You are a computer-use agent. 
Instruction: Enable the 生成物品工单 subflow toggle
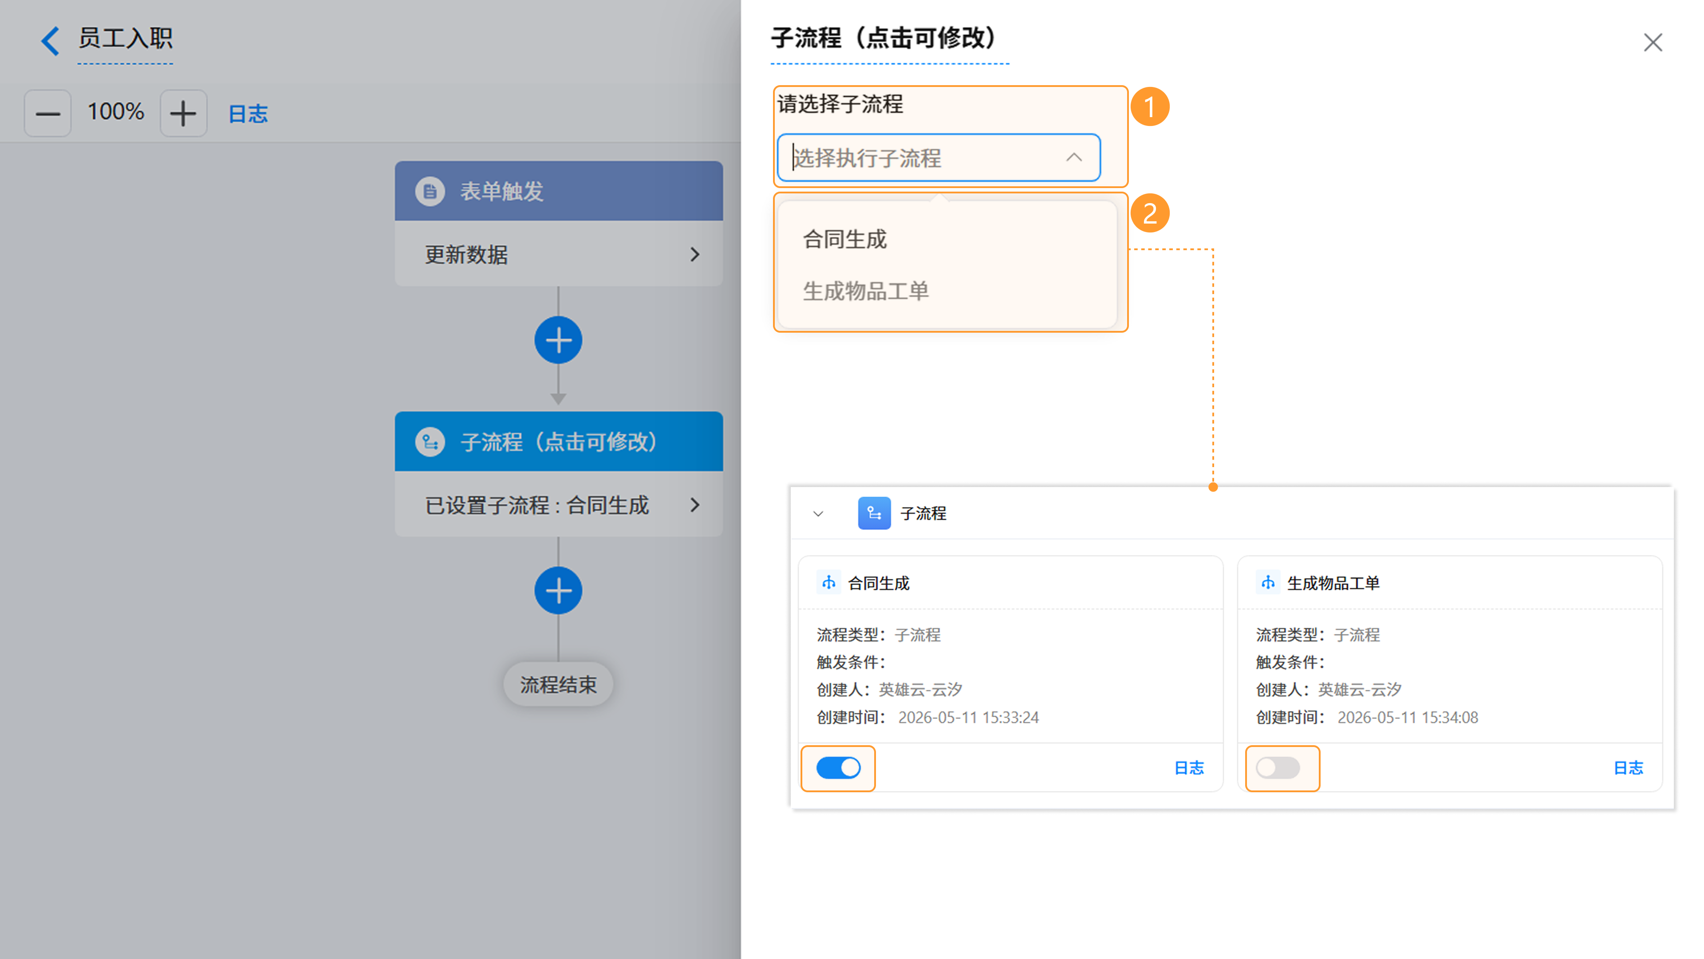pos(1278,768)
